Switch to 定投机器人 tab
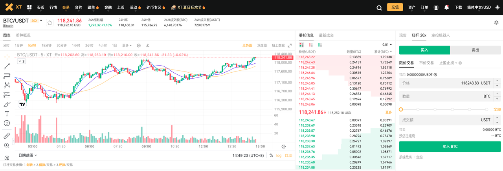 click(441, 35)
